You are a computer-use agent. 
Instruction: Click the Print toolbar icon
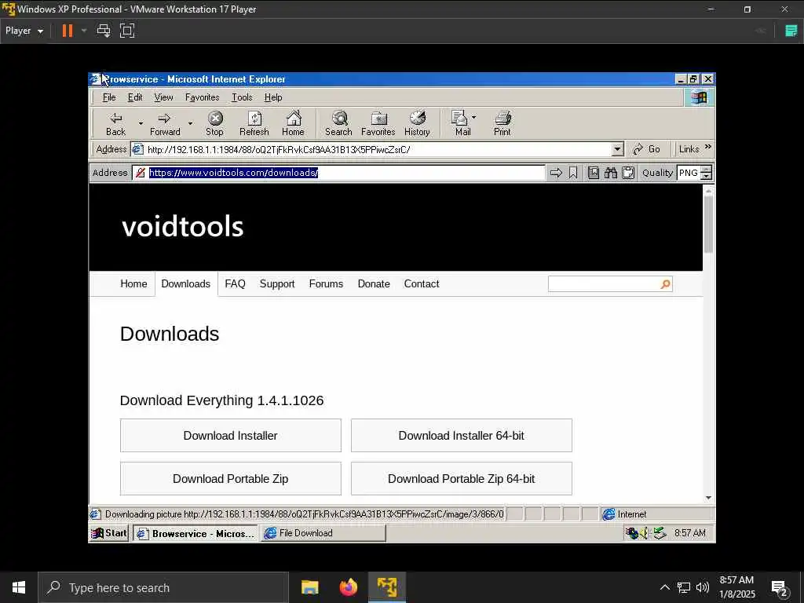(503, 119)
